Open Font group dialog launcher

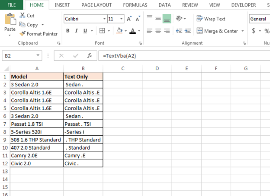point(140,43)
